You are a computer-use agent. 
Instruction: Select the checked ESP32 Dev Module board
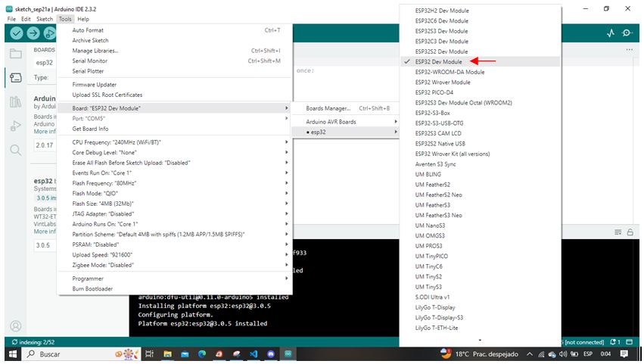coord(480,61)
